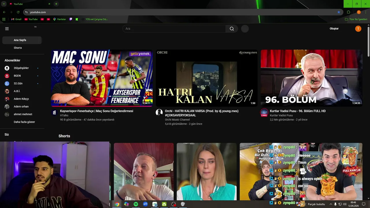Click the search magnifier button

[x=232, y=29]
